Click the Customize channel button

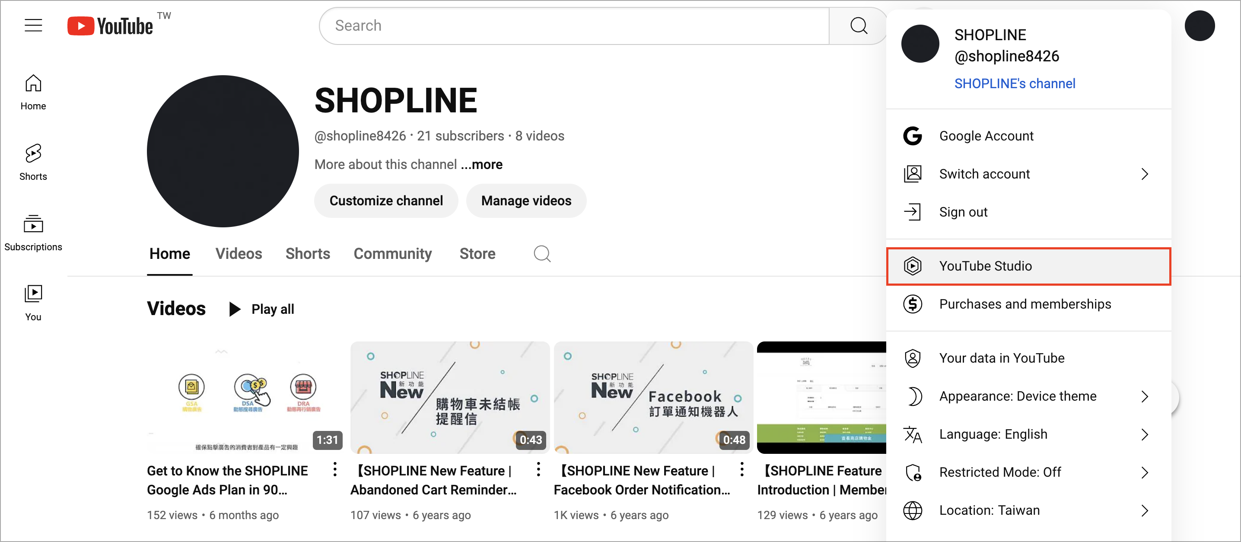pos(386,201)
